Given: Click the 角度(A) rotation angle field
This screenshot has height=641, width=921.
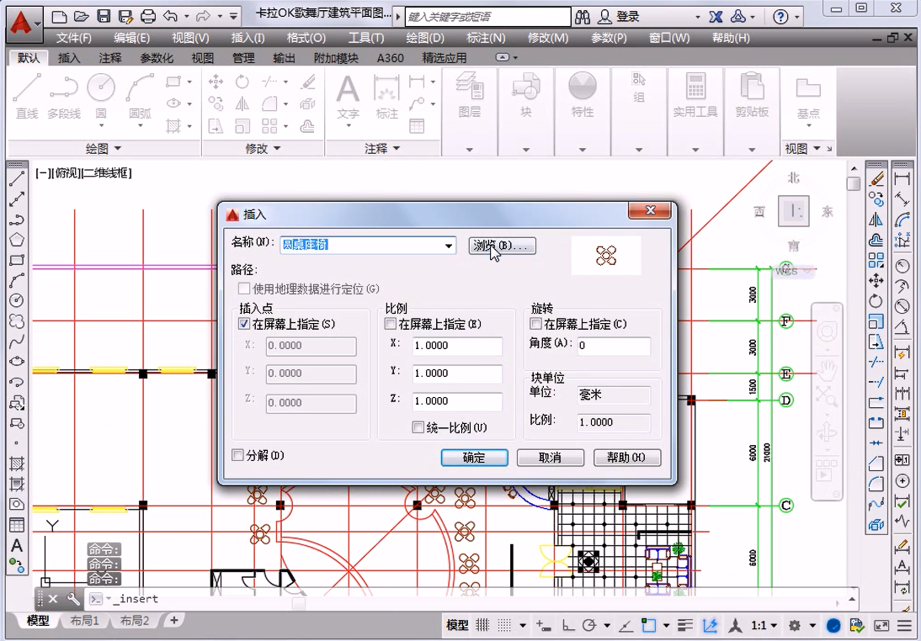Looking at the screenshot, I should [x=613, y=345].
